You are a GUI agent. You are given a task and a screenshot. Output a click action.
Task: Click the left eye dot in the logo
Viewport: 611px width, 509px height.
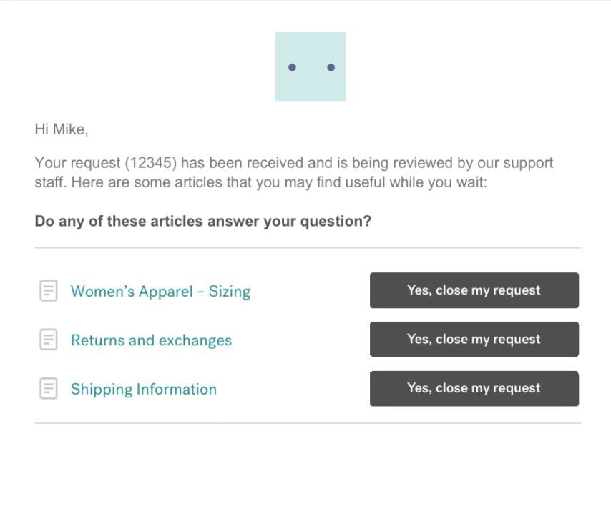pos(292,67)
